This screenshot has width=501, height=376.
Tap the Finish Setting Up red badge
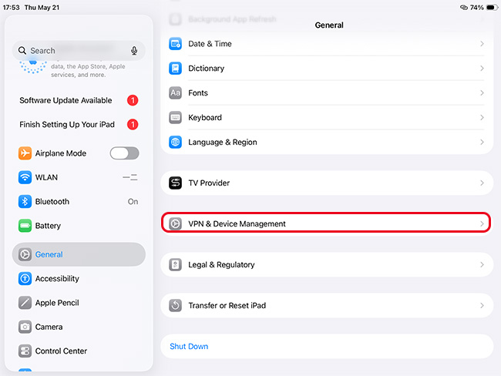point(133,124)
